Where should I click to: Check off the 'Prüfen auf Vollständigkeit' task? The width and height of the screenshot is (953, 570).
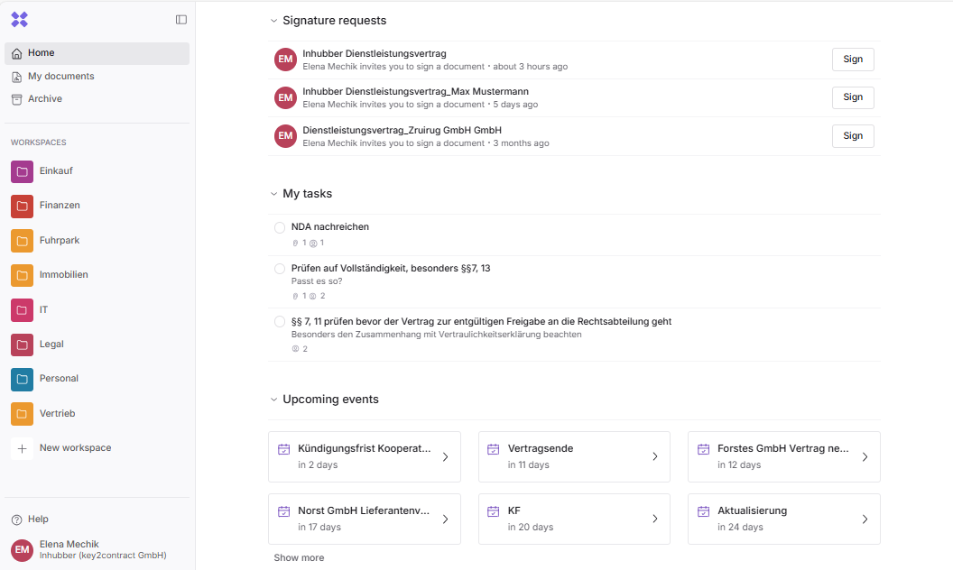tap(280, 269)
